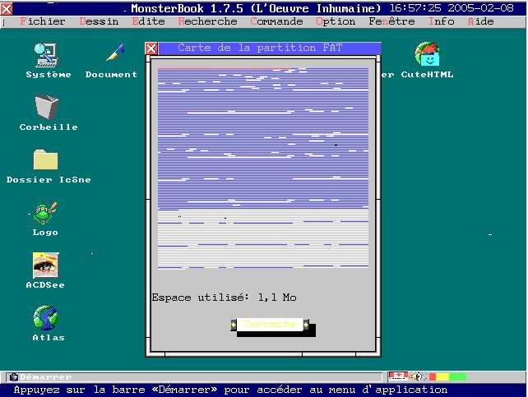Screen dimensions: 528x397
Task: Open the Fichier menu
Action: click(43, 21)
